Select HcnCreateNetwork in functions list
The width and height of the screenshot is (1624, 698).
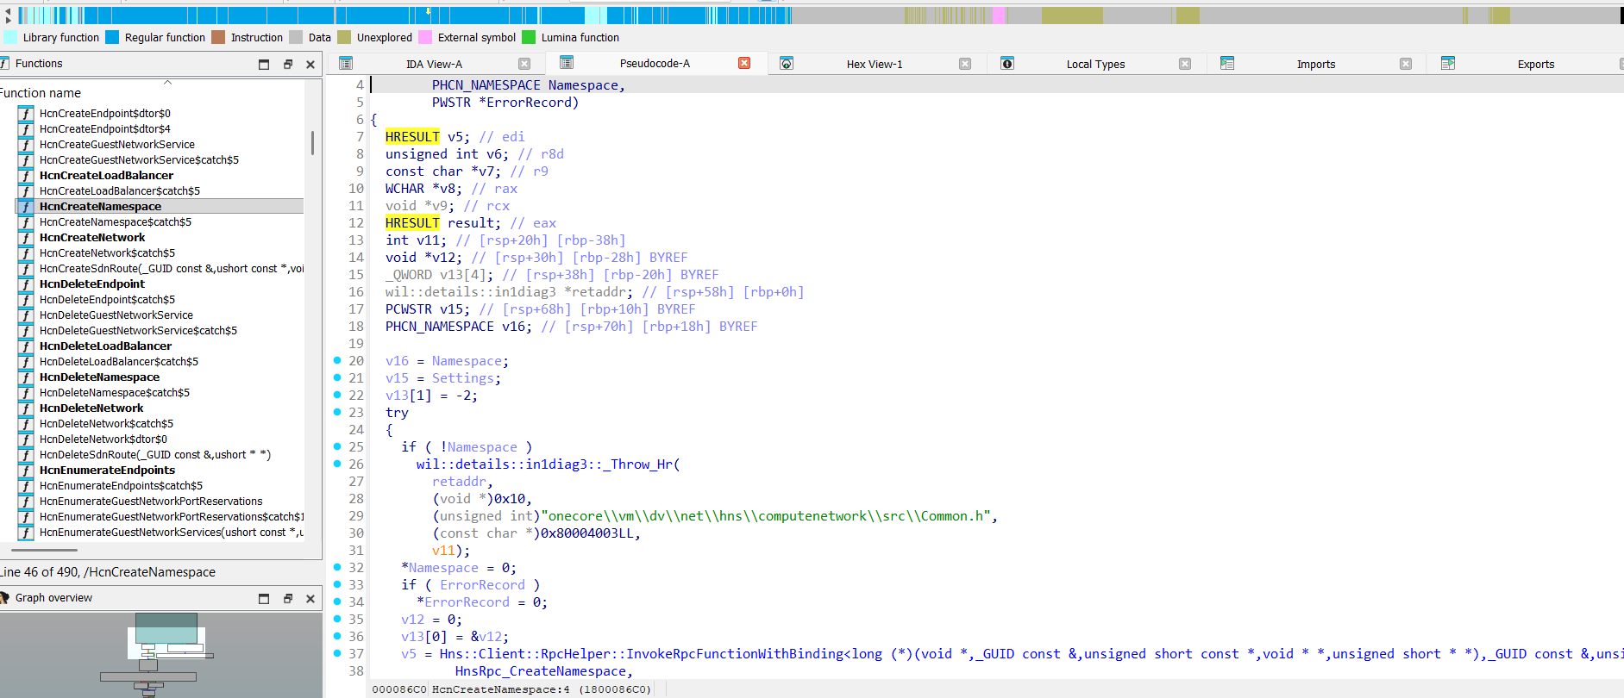[92, 237]
